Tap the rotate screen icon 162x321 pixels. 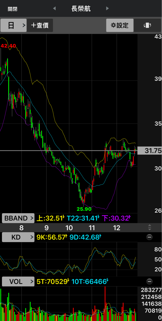tap(147, 25)
